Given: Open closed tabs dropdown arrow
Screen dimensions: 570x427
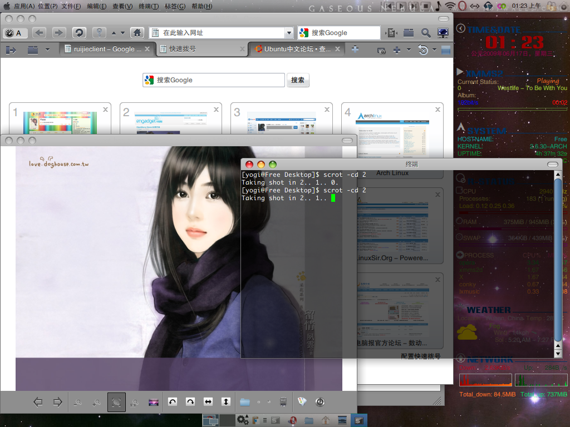Looking at the screenshot, I should tap(434, 49).
